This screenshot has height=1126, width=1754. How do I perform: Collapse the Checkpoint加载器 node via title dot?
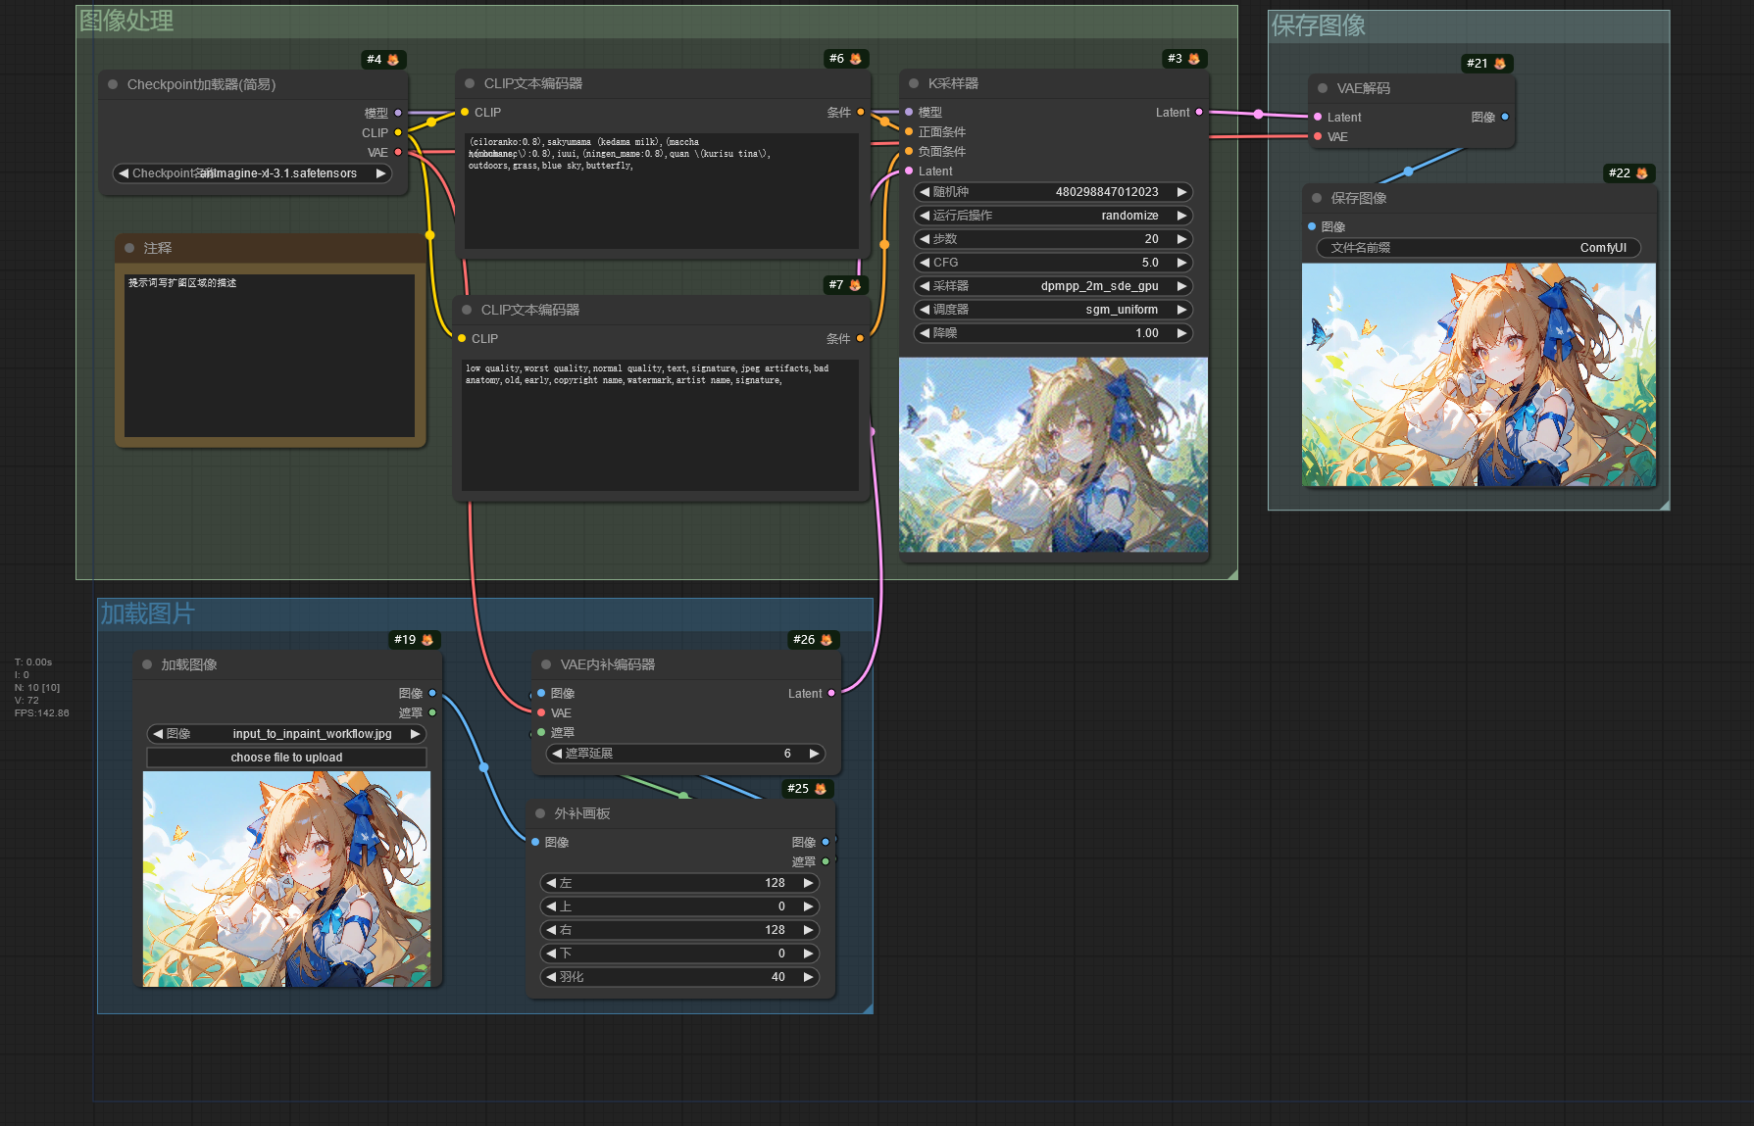(113, 85)
